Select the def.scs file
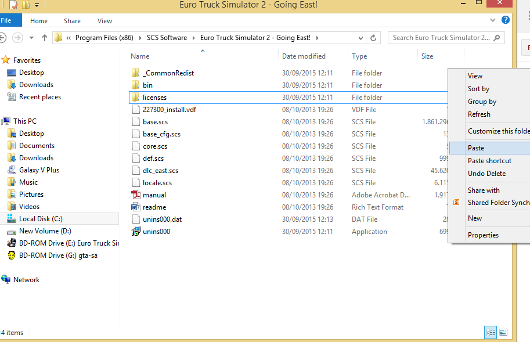 click(x=153, y=158)
